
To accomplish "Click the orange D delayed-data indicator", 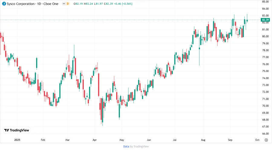I will [x=68, y=4].
